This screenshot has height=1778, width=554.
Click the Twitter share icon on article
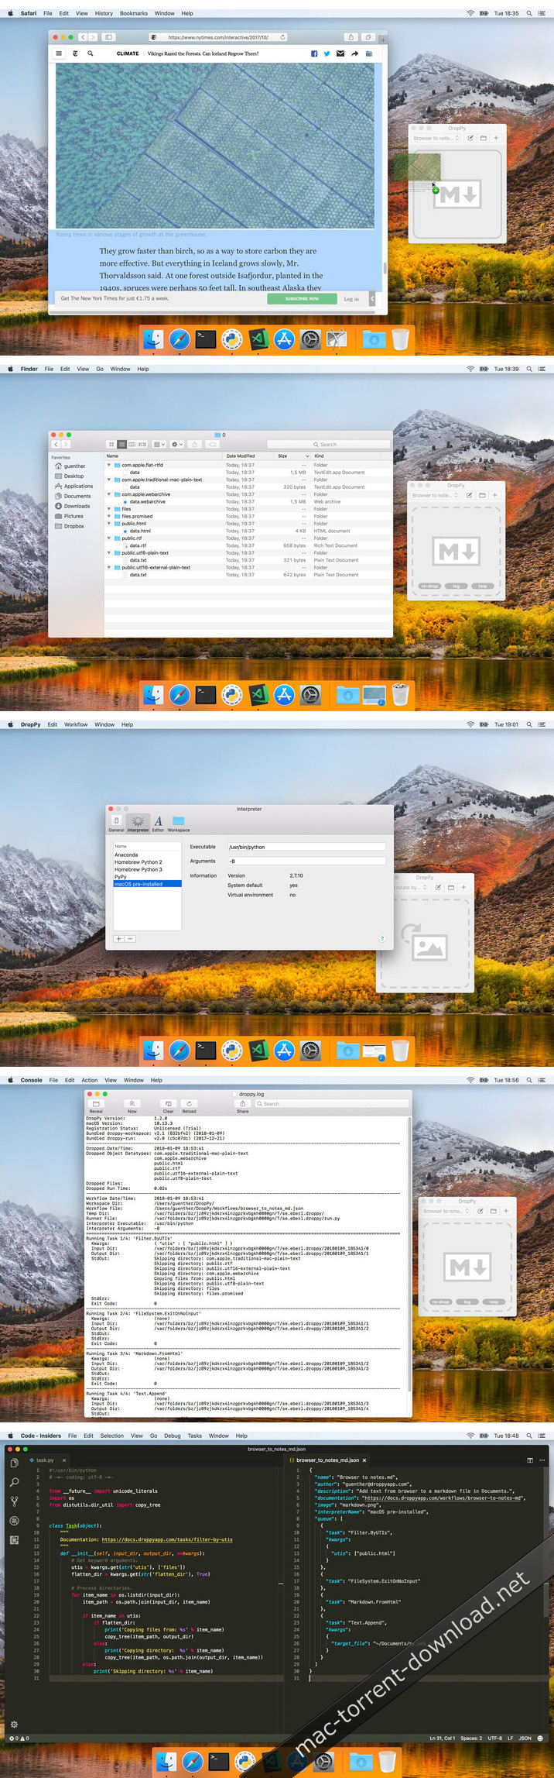pos(327,53)
